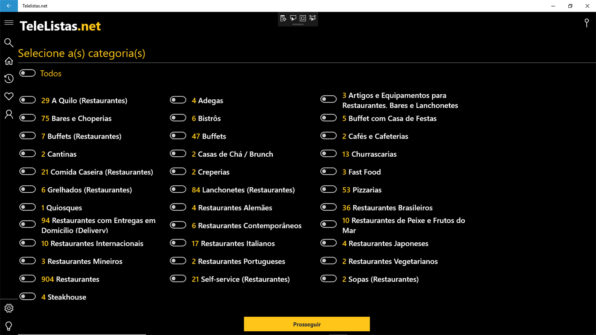The height and width of the screenshot is (335, 596).
Task: Open the search magnifier in sidebar
Action: 9,43
